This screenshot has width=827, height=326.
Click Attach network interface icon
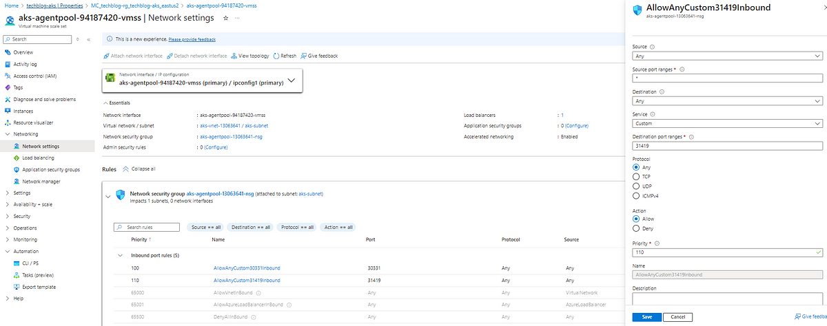tap(106, 56)
